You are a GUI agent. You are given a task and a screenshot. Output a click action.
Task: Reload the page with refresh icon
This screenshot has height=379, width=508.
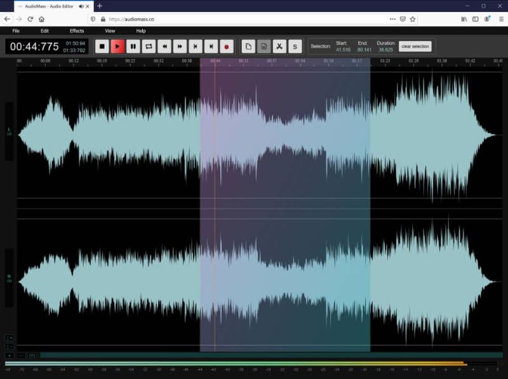30,19
